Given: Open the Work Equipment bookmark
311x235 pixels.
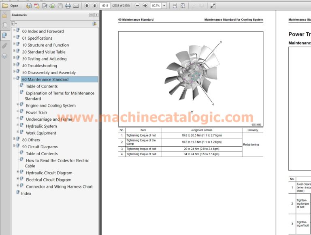Looking at the screenshot, I should pos(41,133).
